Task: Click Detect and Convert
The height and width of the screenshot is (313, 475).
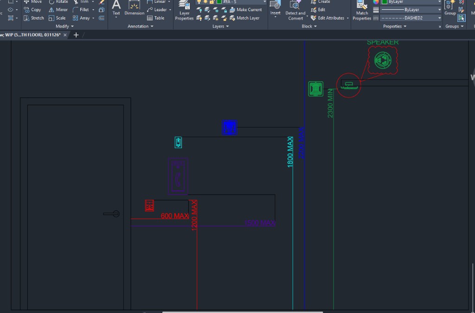Action: tap(295, 10)
